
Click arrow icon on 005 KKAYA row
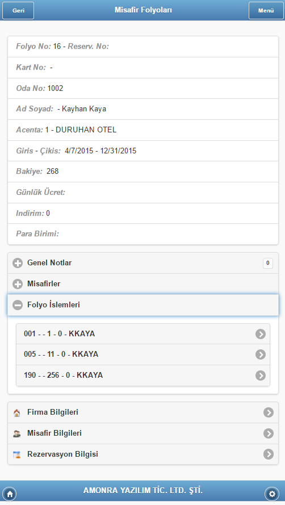[261, 354]
